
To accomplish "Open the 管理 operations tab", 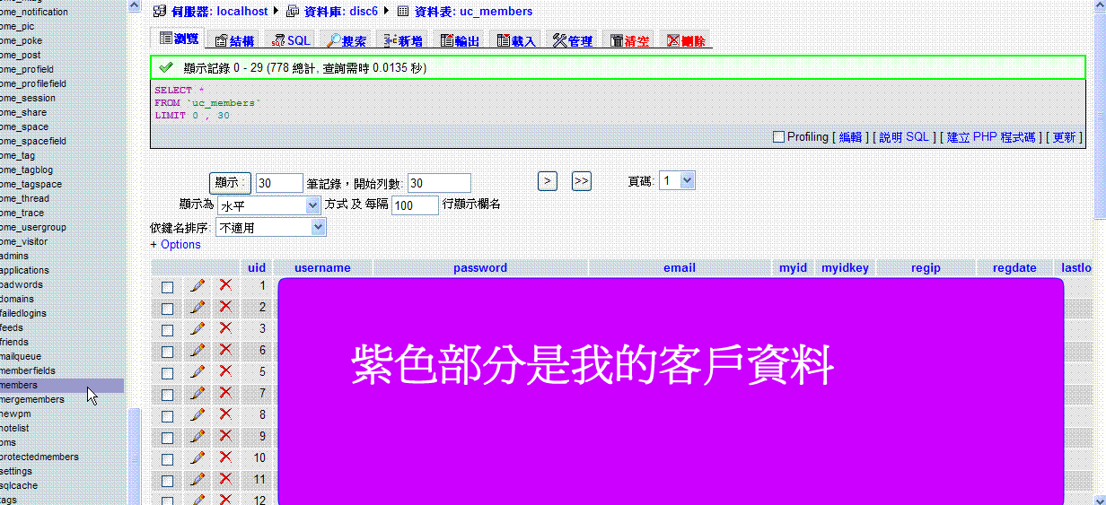I will [573, 40].
